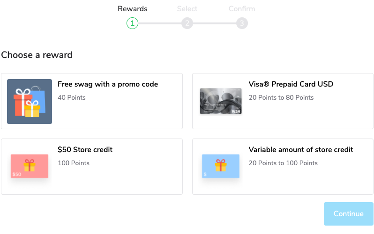Viewport: 374px width, 234px height.
Task: Click the 40 Points text under swag
Action: coord(72,97)
